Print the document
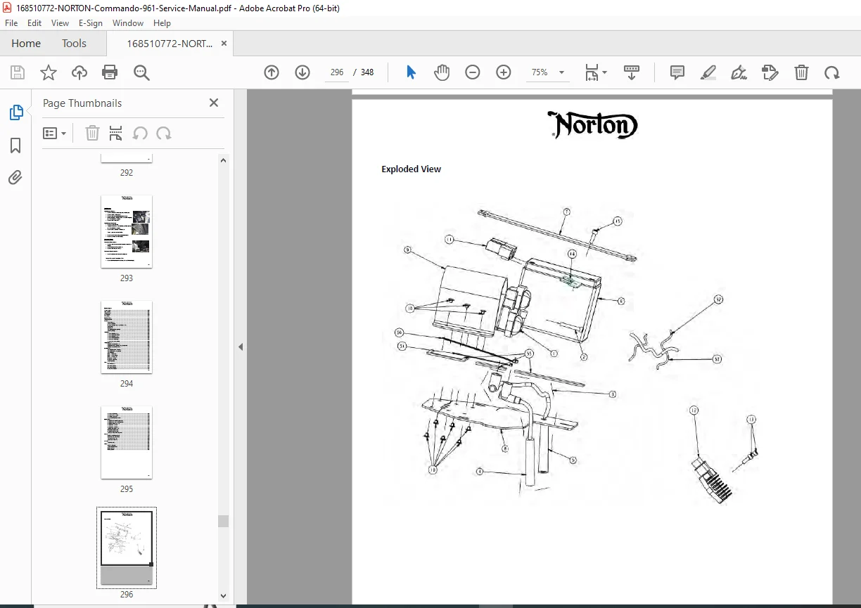 click(x=110, y=72)
